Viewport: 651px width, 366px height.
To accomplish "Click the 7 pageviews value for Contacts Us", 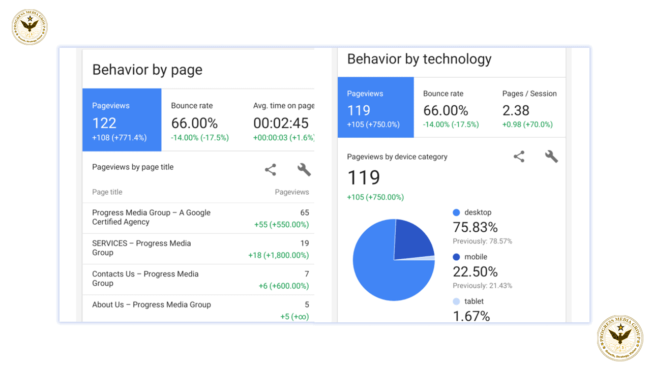I will pyautogui.click(x=307, y=274).
